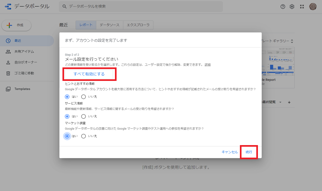Viewport: 322px width, 191px height.
Task: Click the profile avatar icon
Action: (312, 6)
